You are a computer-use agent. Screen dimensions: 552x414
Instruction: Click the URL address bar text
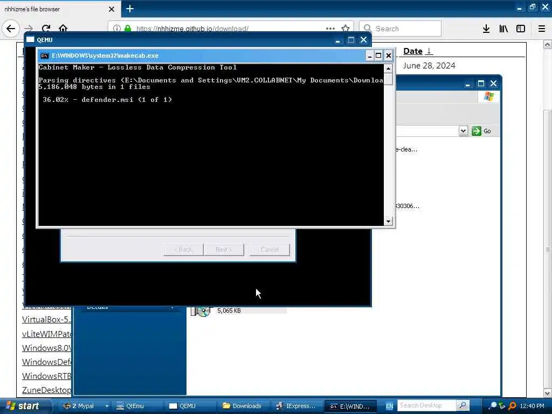(x=192, y=29)
